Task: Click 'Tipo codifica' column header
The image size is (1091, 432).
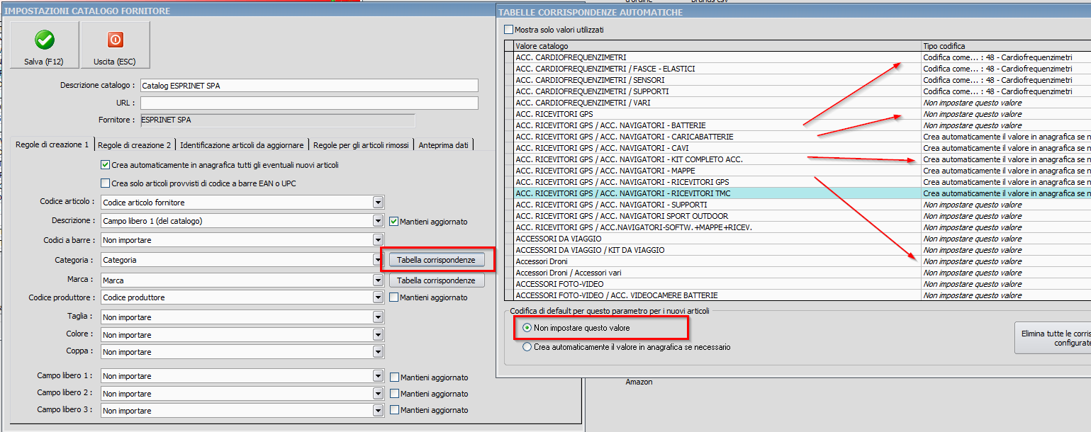Action: click(1006, 46)
